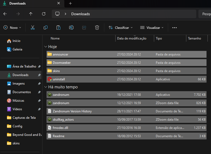Viewport: 211px width, 154px height.
Task: Open Capturas de Tela folder in sidebar
Action: click(21, 118)
